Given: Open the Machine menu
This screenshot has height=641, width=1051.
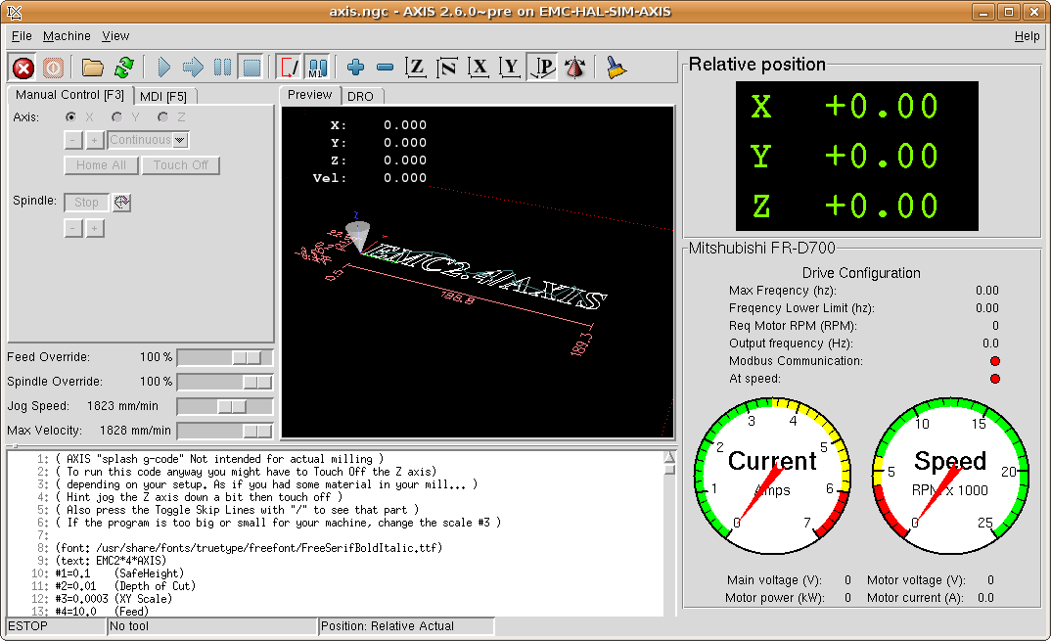Looking at the screenshot, I should coord(67,36).
